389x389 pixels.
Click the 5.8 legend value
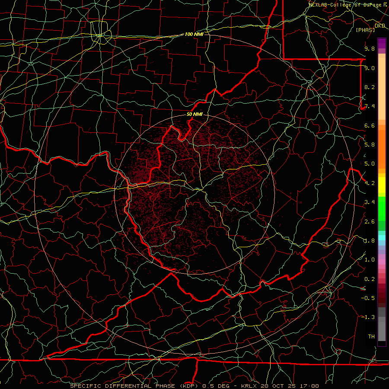click(x=370, y=145)
